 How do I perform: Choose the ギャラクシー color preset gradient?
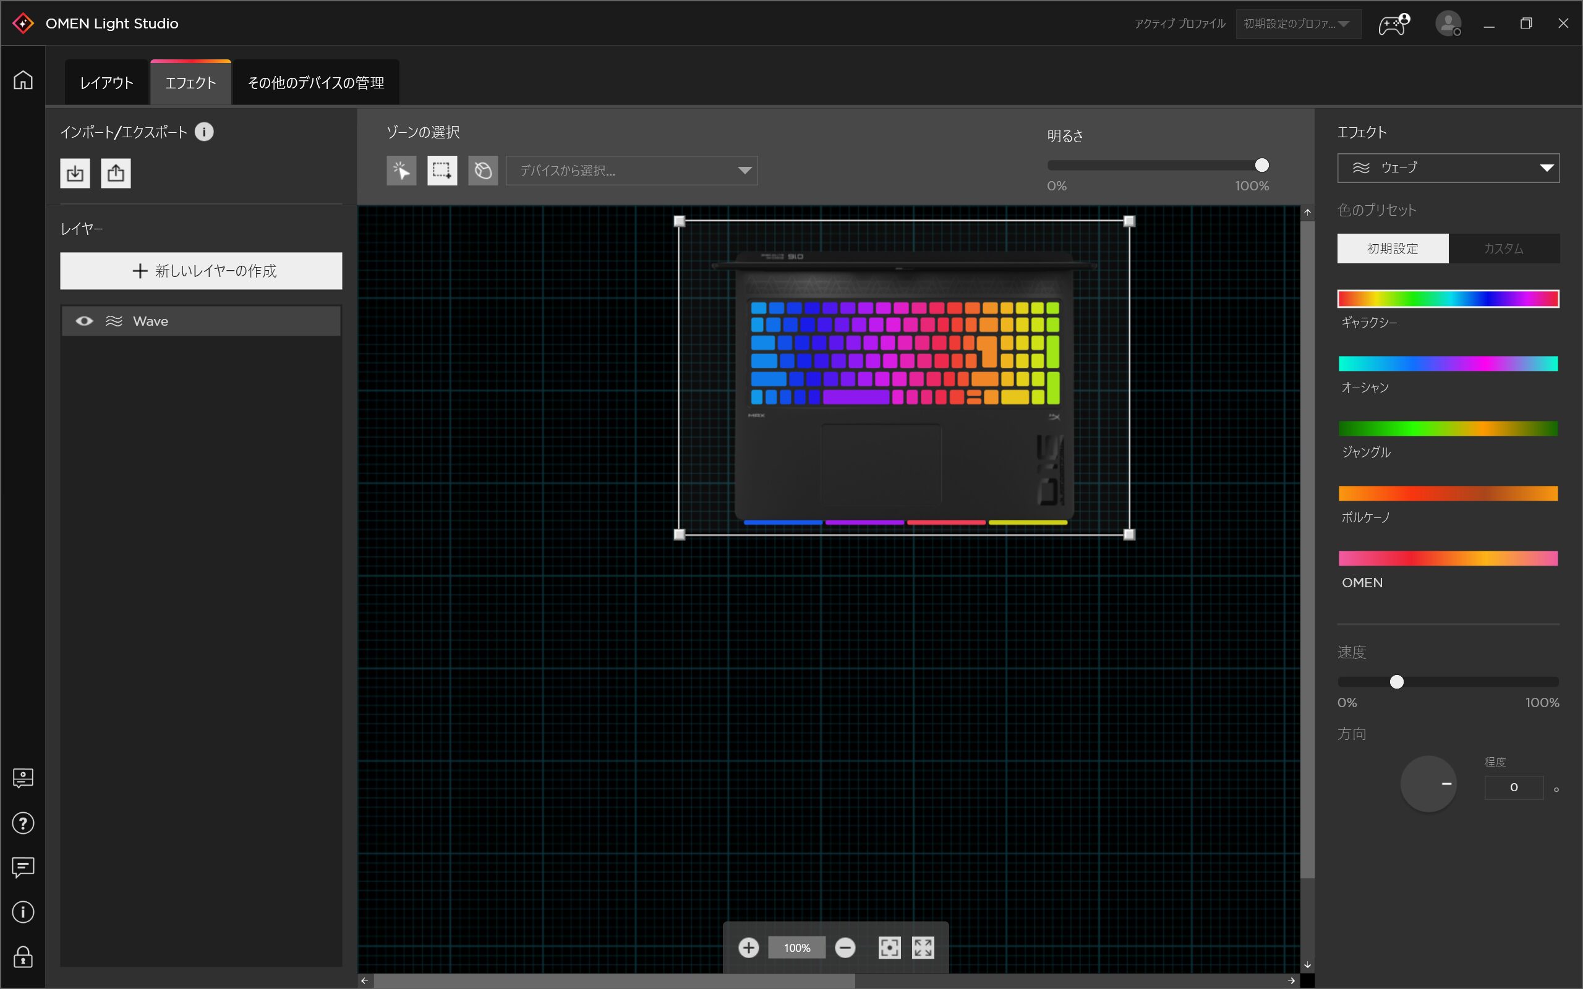coord(1448,299)
